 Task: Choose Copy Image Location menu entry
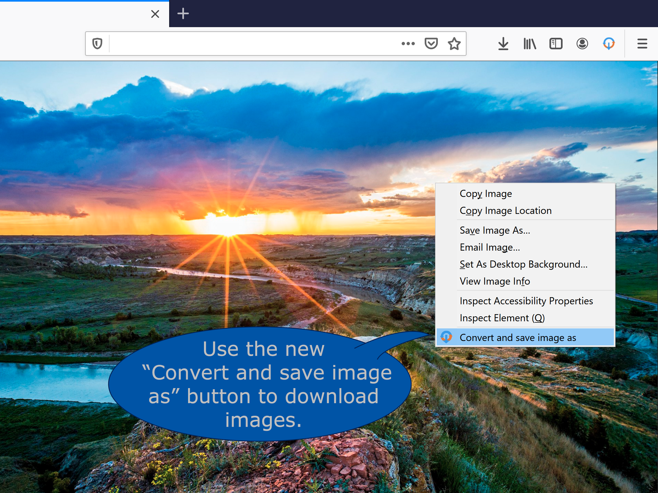coord(505,210)
